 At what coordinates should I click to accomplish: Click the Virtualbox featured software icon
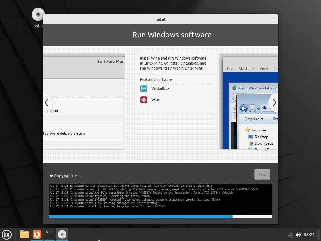(144, 88)
